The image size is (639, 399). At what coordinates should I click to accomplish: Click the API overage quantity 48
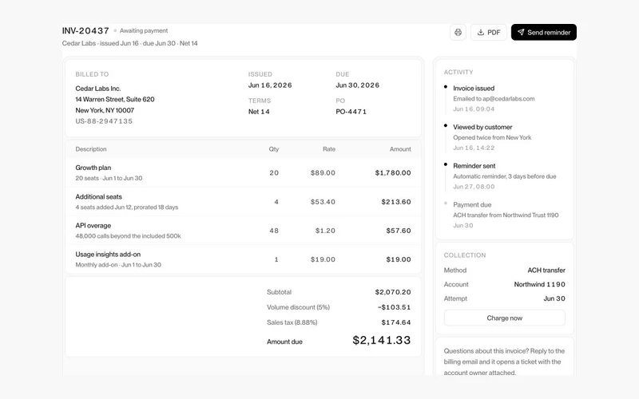click(274, 231)
